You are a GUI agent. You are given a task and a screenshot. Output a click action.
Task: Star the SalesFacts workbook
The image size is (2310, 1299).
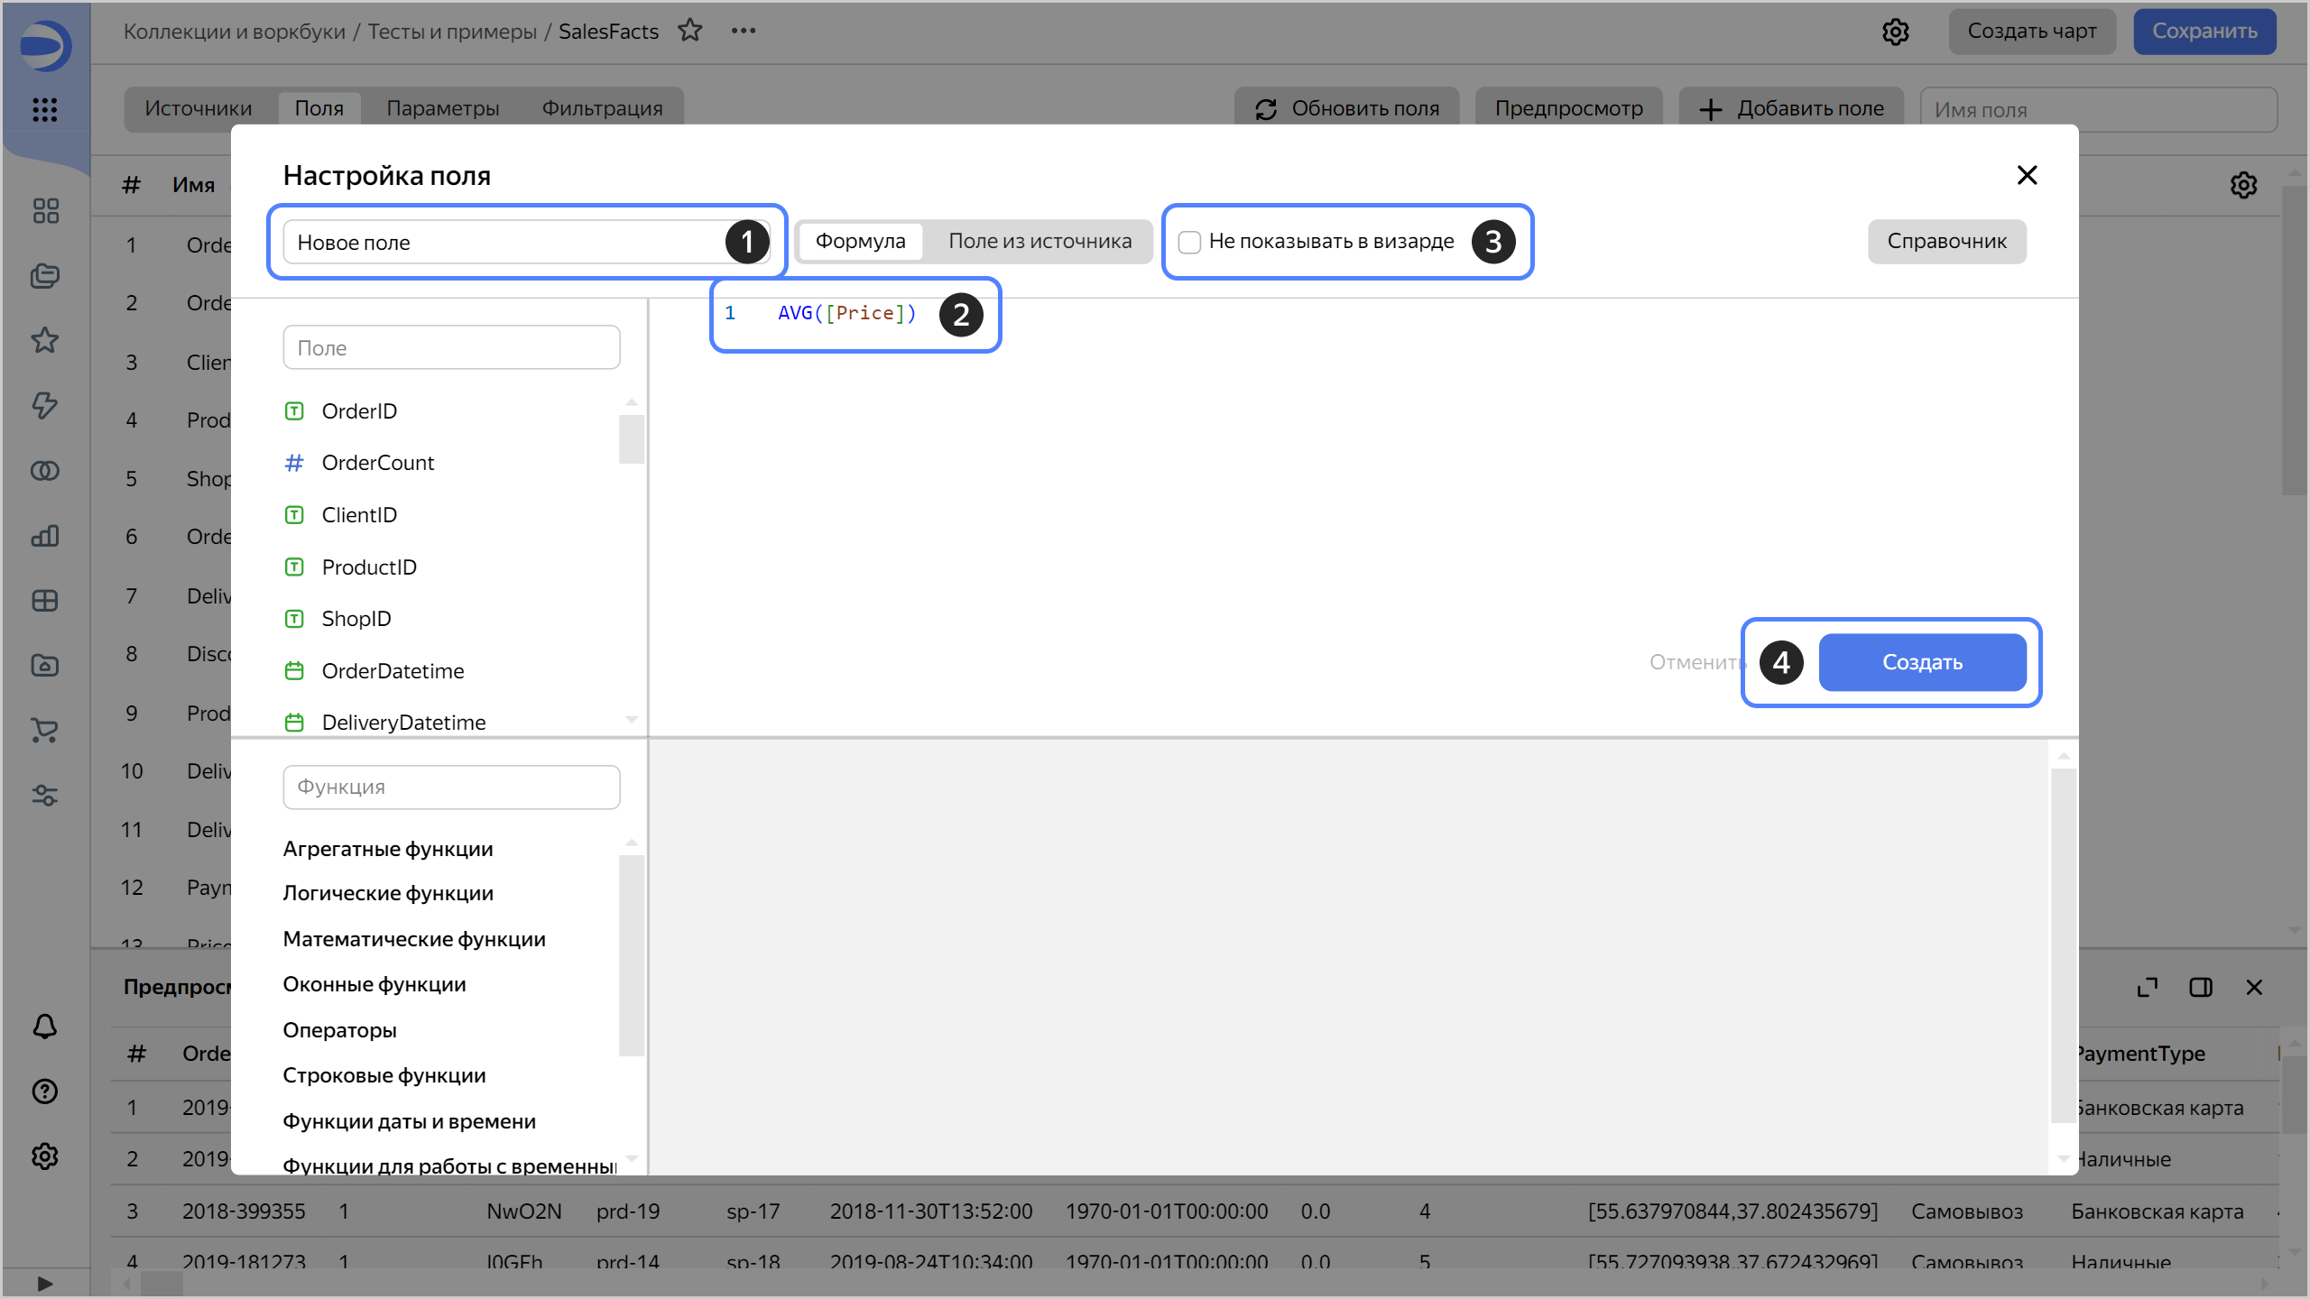692,30
